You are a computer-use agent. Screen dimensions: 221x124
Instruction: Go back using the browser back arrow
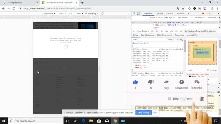[3, 8]
